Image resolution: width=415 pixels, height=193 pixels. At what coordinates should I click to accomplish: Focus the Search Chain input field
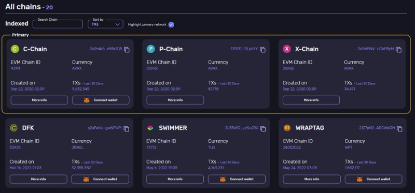pyautogui.click(x=58, y=24)
